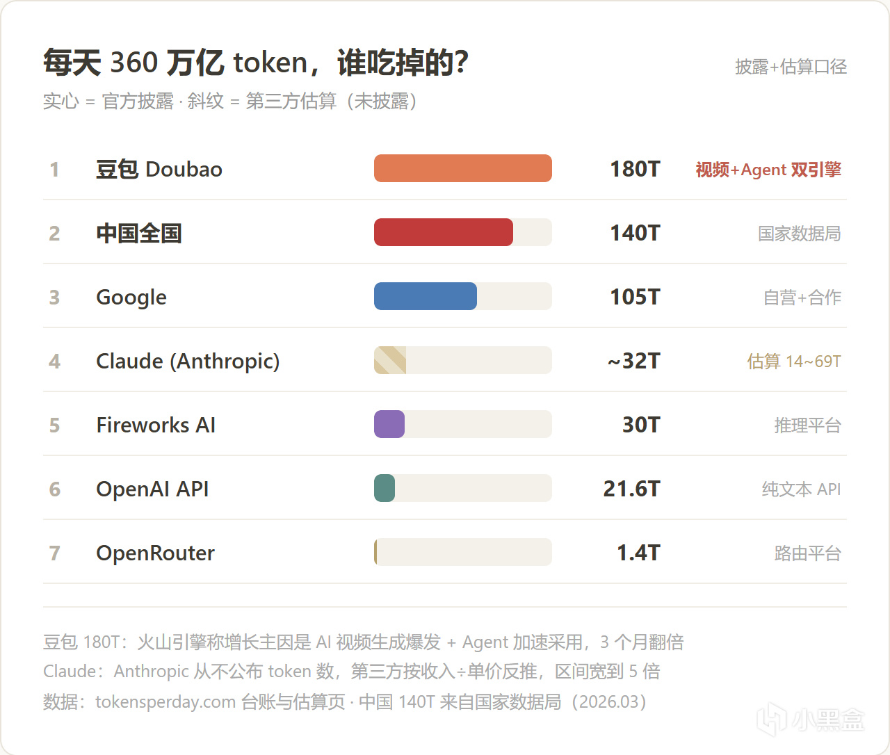Click the 视频+Agent 双引擎 annotation

pos(768,170)
